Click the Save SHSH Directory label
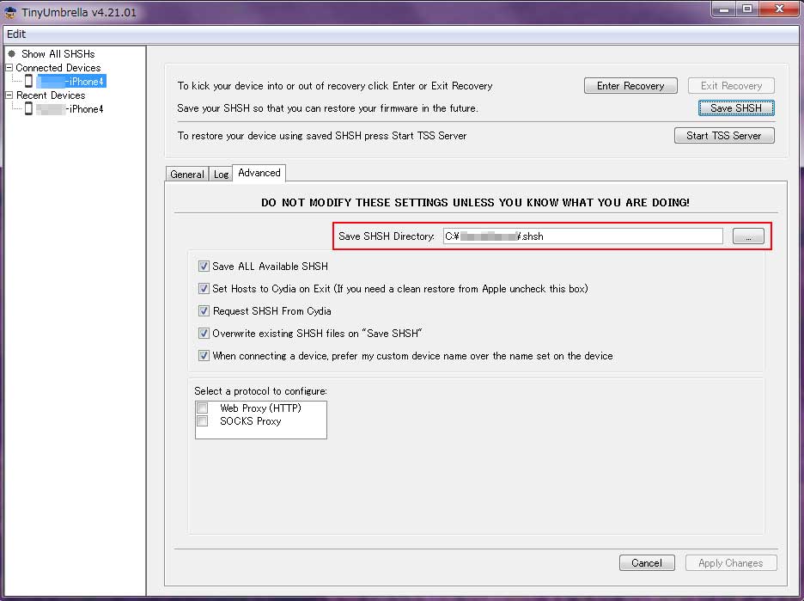The image size is (804, 601). pos(386,236)
